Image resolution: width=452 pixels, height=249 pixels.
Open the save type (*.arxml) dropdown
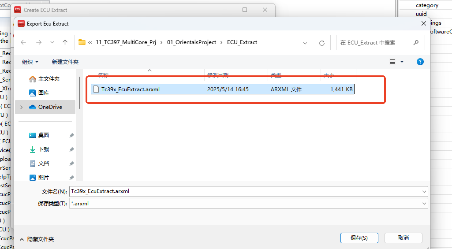pyautogui.click(x=424, y=203)
